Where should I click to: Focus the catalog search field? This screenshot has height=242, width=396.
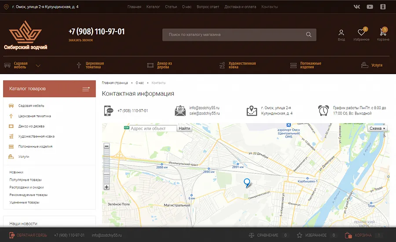click(x=239, y=35)
